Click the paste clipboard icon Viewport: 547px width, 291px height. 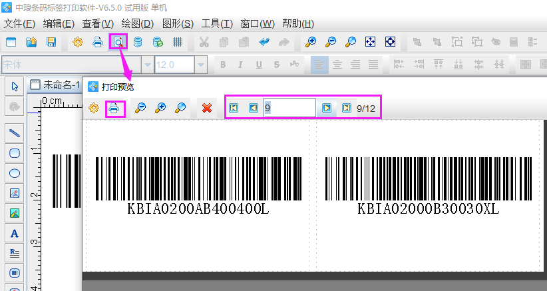point(244,42)
